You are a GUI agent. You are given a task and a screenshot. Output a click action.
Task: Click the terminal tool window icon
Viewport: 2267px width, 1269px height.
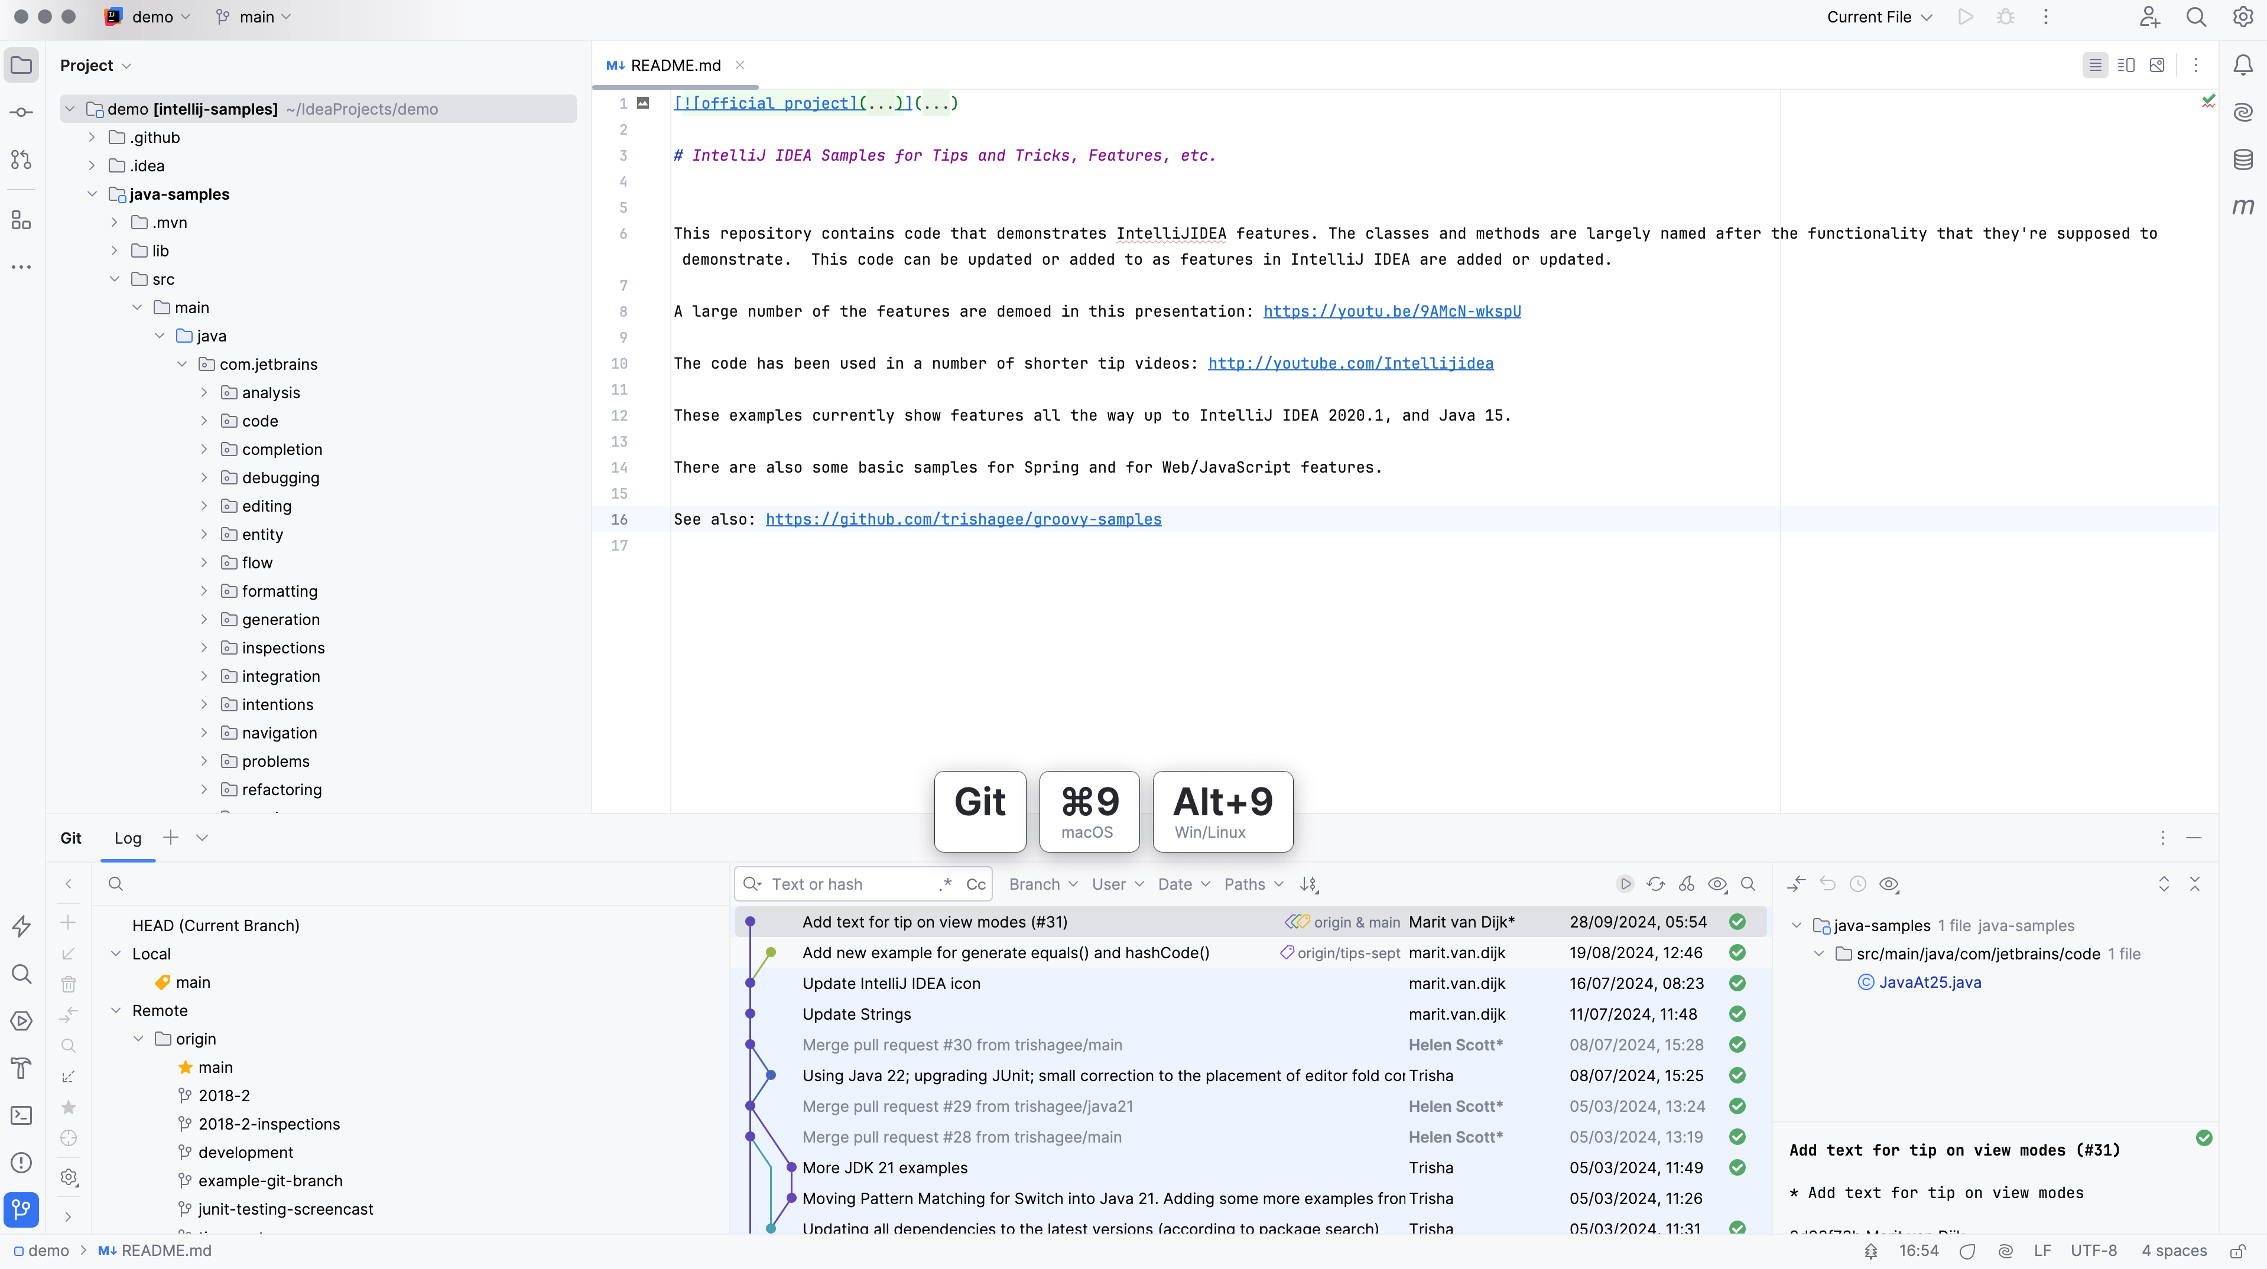[x=22, y=1115]
